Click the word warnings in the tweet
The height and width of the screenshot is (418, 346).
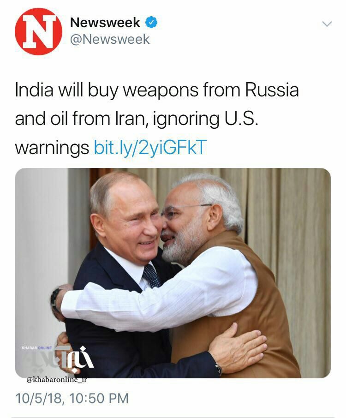click(52, 148)
